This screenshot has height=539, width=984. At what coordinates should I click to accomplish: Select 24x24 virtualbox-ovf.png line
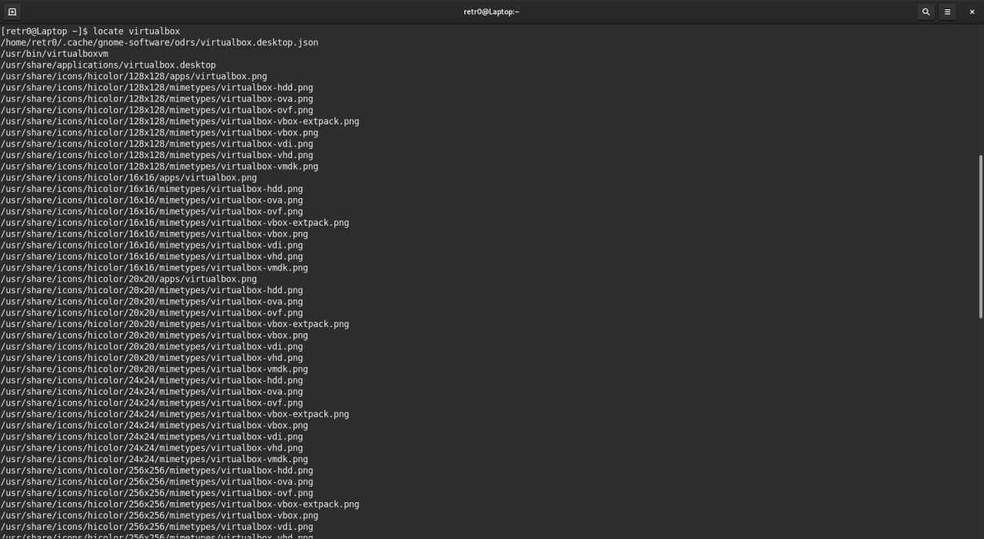click(x=151, y=403)
